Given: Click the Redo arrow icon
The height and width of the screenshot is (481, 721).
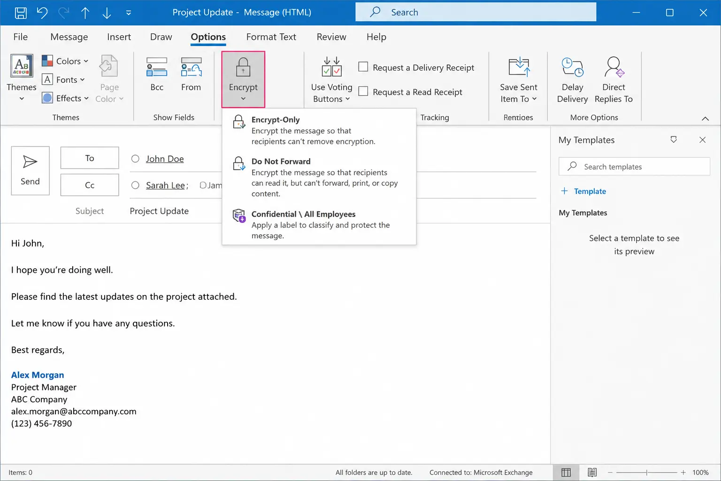Looking at the screenshot, I should pos(64,13).
